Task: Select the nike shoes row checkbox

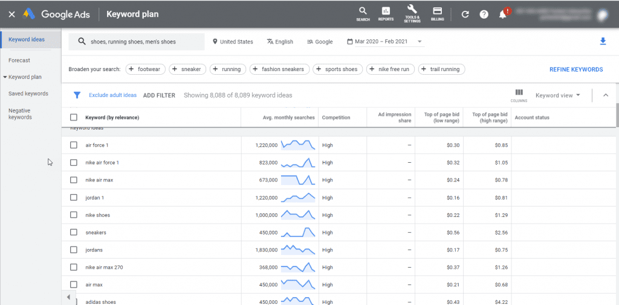Action: [74, 215]
